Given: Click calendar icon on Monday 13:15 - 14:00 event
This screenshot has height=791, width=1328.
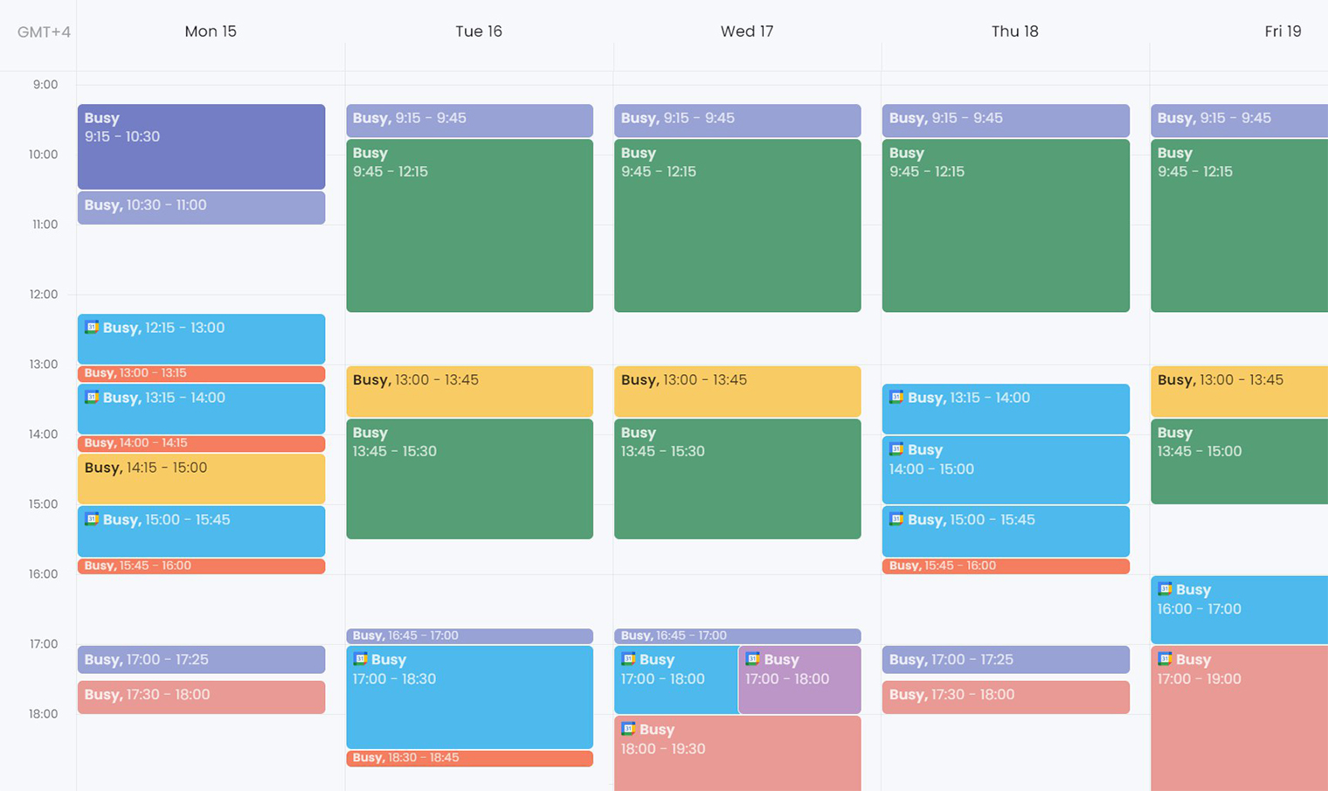Looking at the screenshot, I should 92,397.
